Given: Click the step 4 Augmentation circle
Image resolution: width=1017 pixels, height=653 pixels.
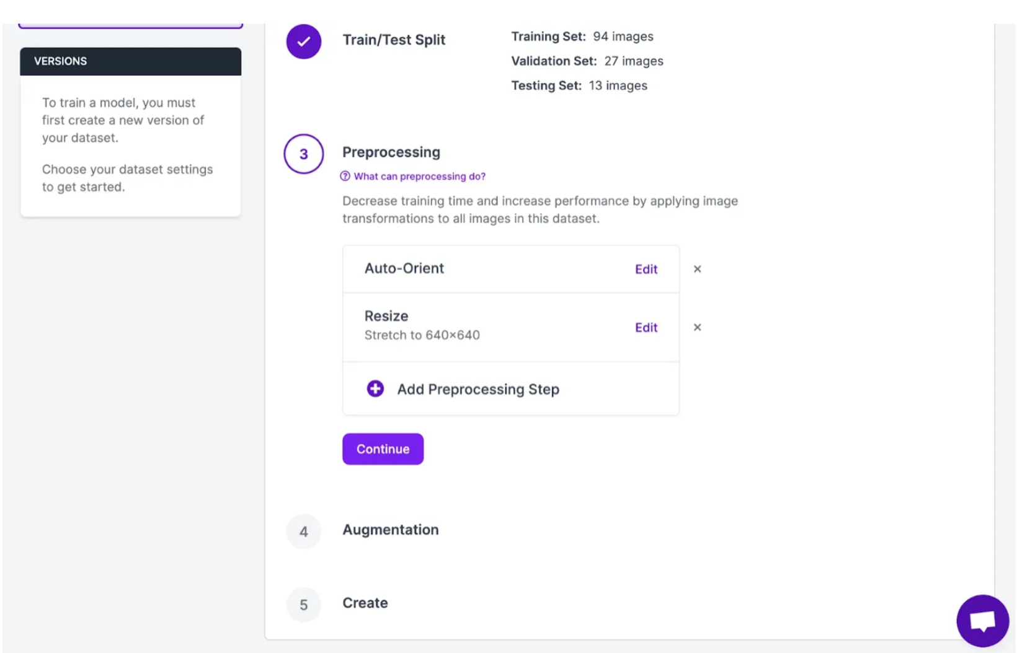Looking at the screenshot, I should [303, 531].
